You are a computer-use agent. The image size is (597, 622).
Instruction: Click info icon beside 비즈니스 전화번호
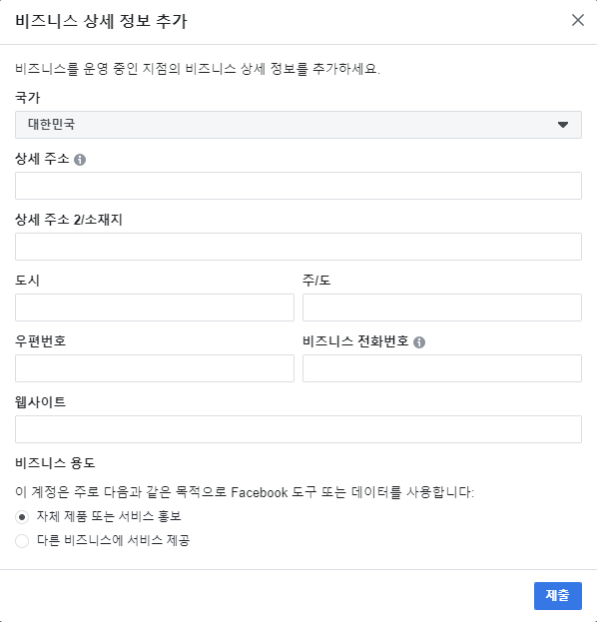(419, 341)
